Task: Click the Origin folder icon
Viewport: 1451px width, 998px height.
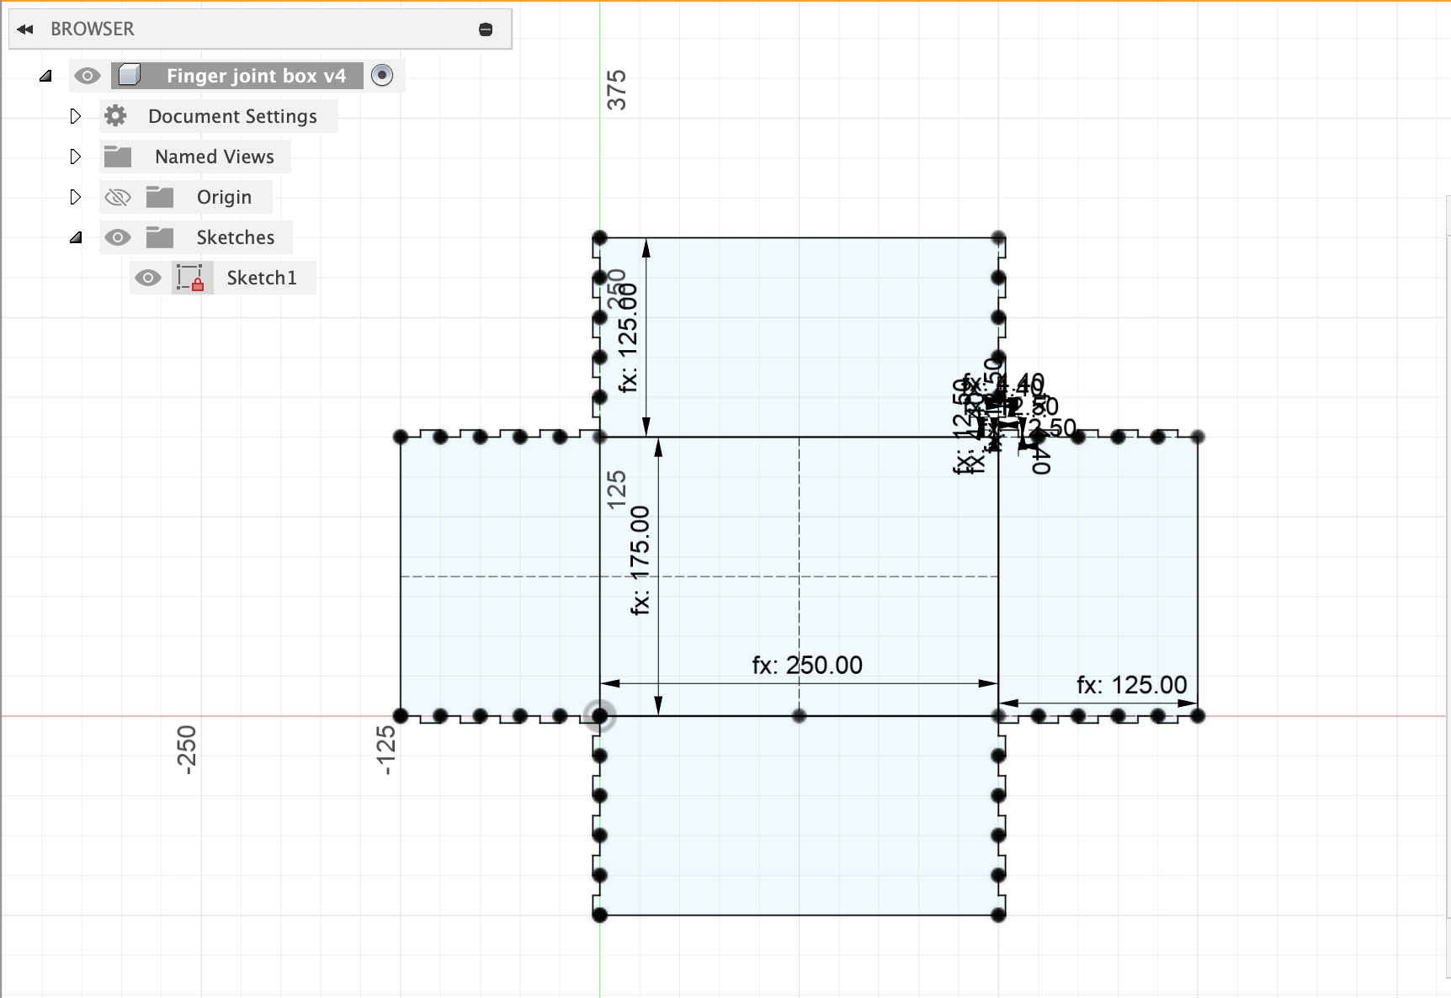Action: coord(159,197)
